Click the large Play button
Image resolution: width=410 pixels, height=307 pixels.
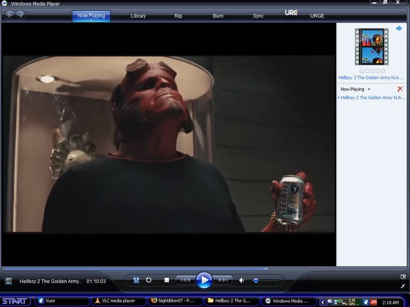click(204, 280)
